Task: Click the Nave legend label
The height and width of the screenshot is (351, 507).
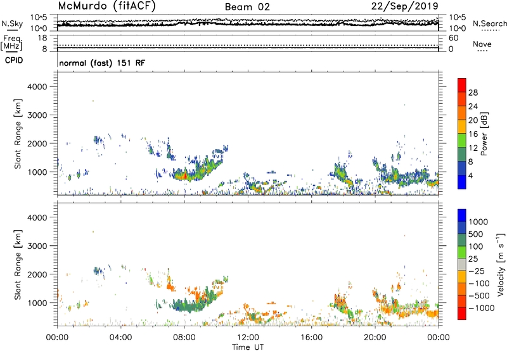Action: [x=482, y=44]
